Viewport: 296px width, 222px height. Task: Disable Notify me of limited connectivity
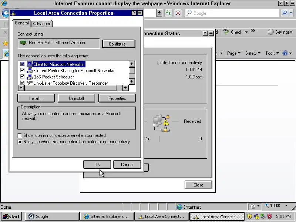click(20, 142)
